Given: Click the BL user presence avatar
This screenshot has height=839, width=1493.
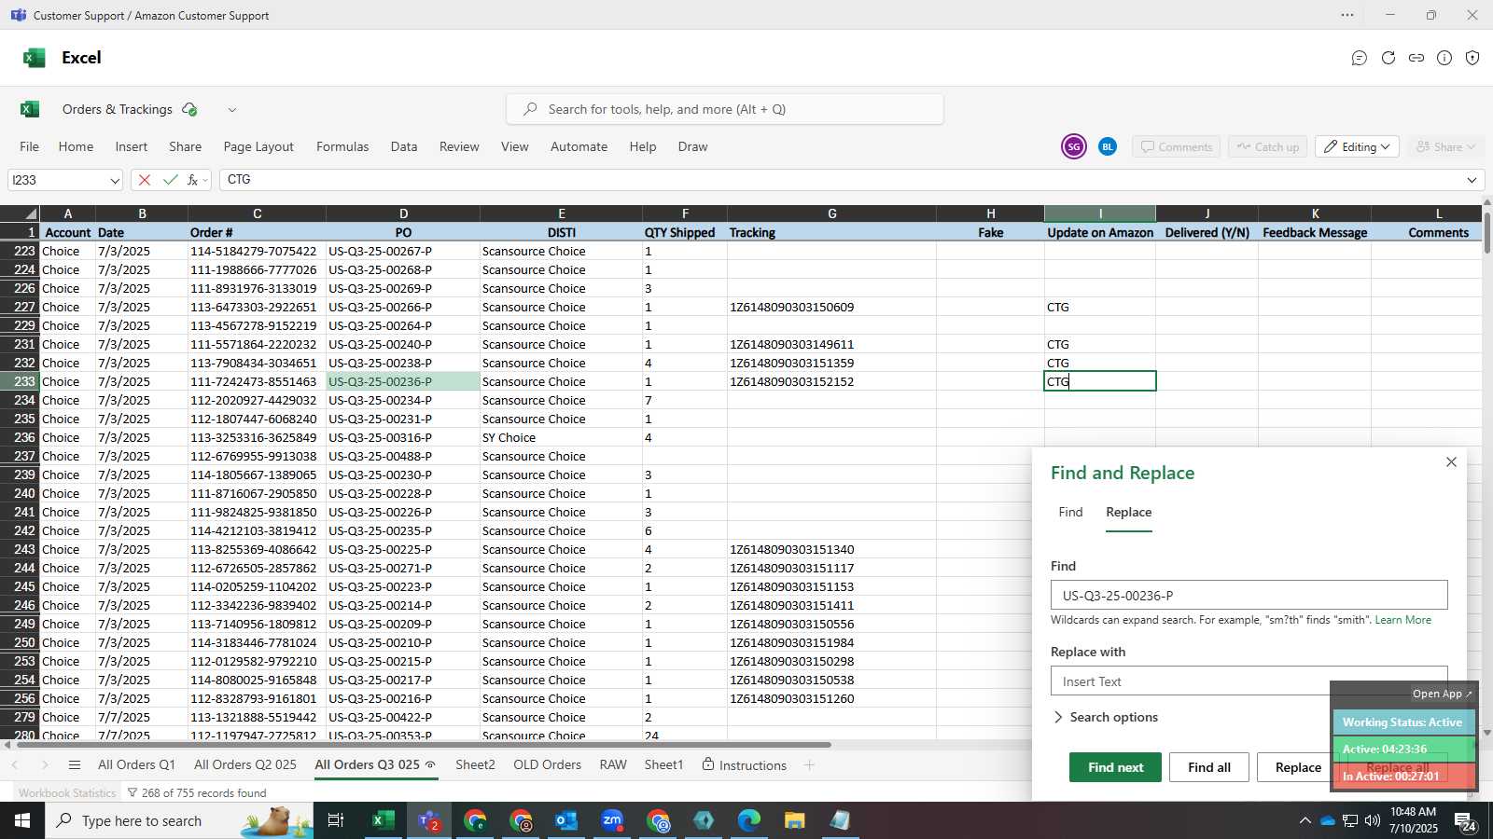Looking at the screenshot, I should (x=1108, y=146).
